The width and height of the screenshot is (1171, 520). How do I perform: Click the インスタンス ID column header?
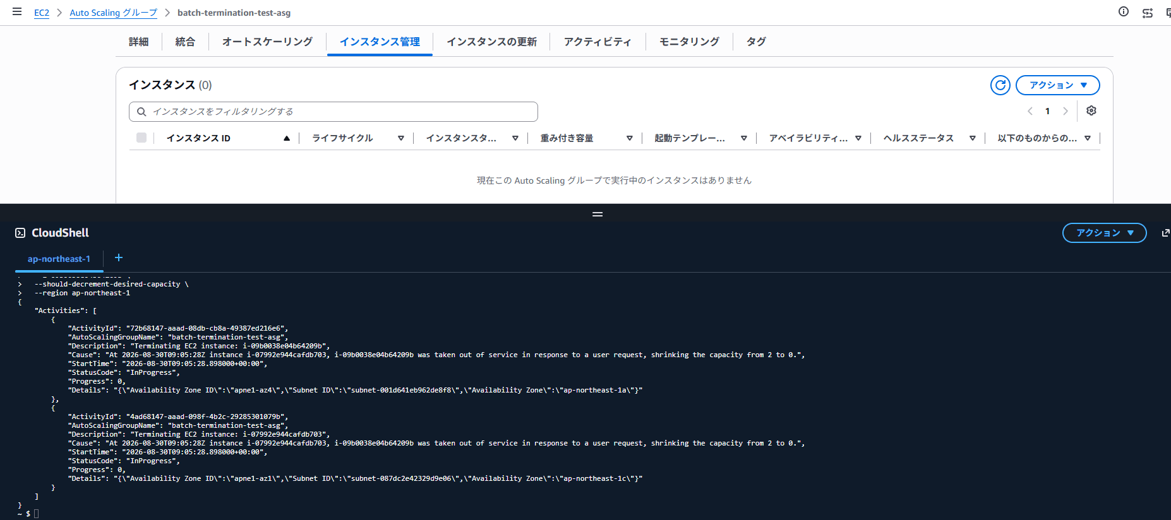[x=198, y=138]
